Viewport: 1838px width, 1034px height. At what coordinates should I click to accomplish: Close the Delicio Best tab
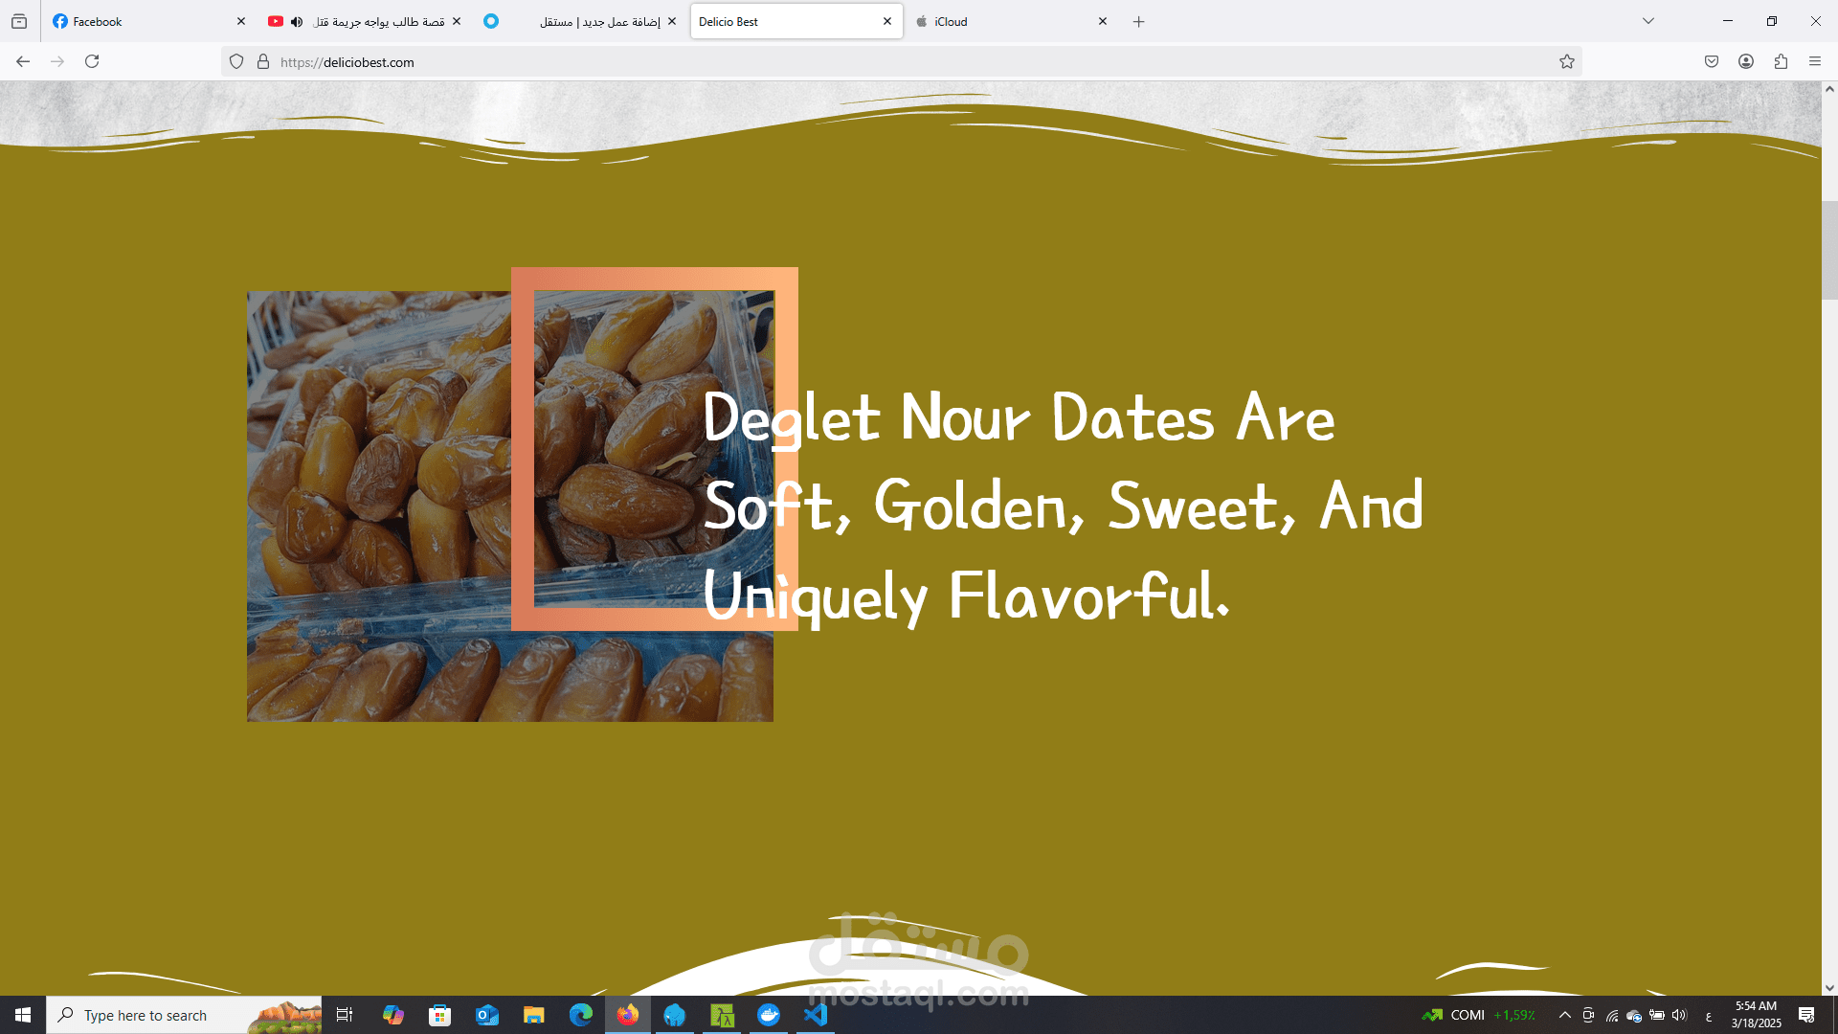(x=887, y=21)
